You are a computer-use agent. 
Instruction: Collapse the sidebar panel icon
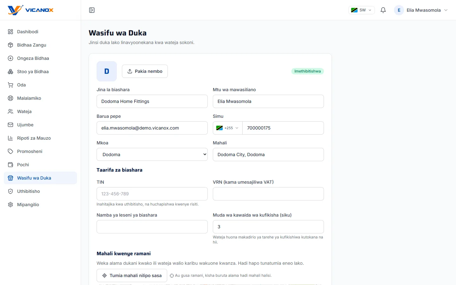click(x=92, y=10)
